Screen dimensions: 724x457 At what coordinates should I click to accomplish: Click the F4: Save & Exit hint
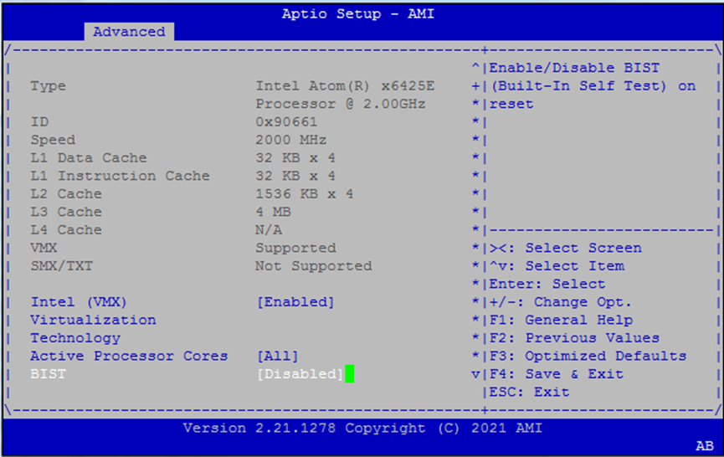557,374
